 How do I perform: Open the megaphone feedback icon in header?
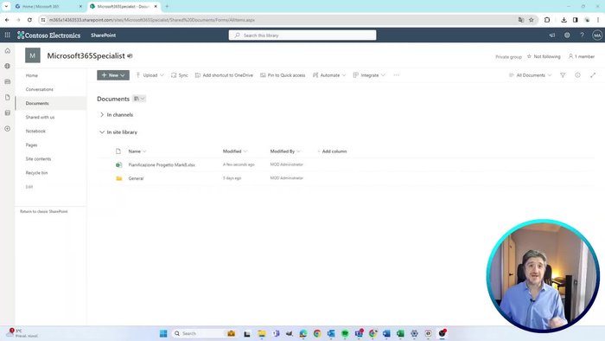552,35
